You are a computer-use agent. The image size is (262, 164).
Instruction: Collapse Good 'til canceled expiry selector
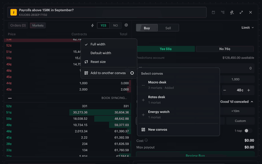click(236, 102)
